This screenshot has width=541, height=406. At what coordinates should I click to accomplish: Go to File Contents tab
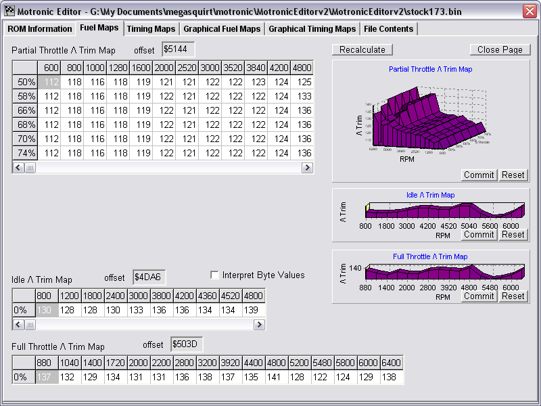[388, 29]
